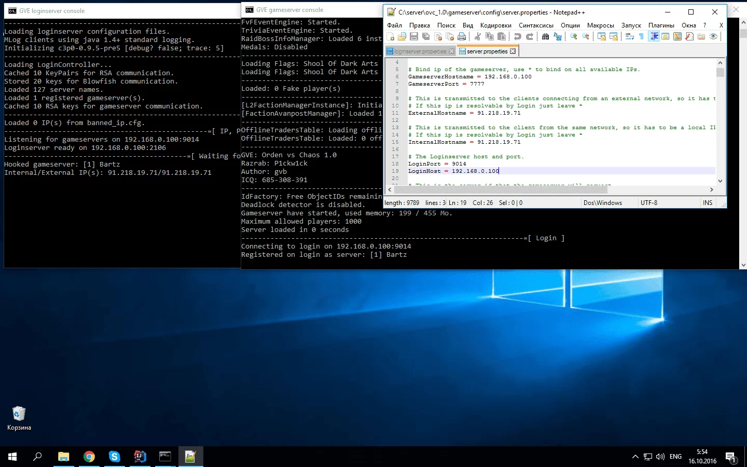Toggle word wrap in the toolbar
The width and height of the screenshot is (747, 467).
click(629, 36)
